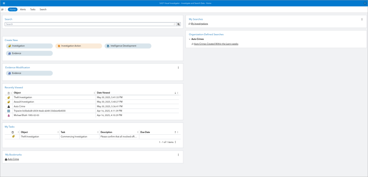Viewport: 368px width, 177px height.
Task: Open pagination options next to 1 - 1 of 1 items
Action: (x=175, y=142)
